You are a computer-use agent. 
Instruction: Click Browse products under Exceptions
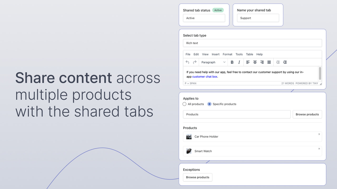point(197,177)
